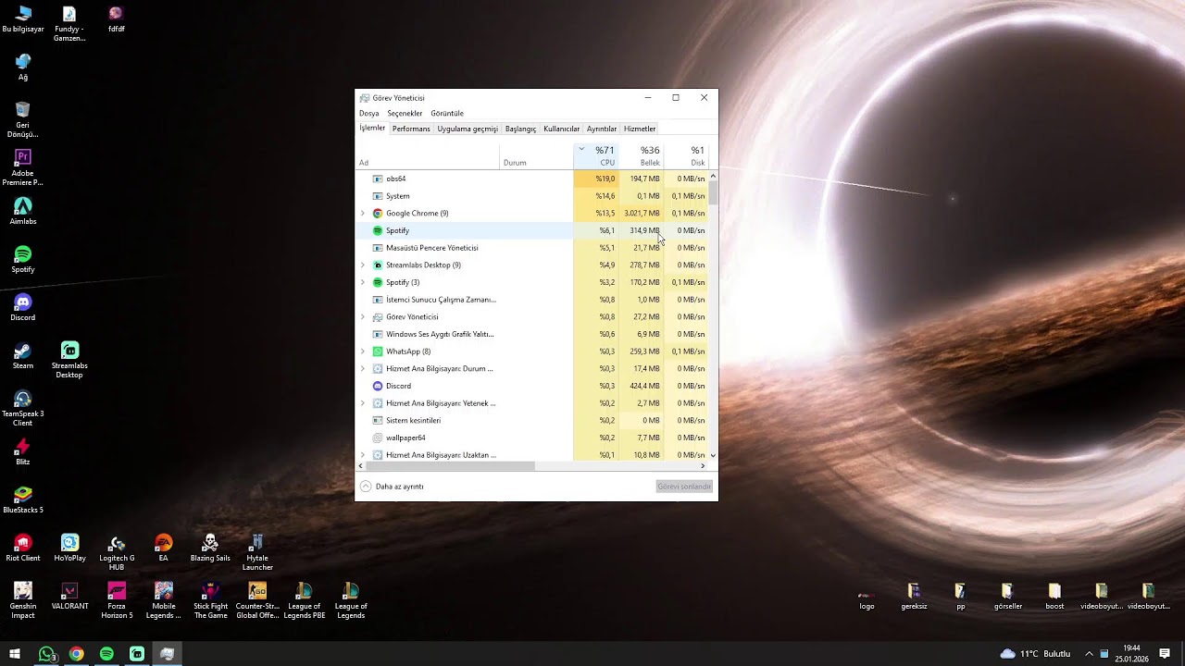Expand Streamlabs Desktop (9) process group
The width and height of the screenshot is (1185, 666).
point(363,265)
